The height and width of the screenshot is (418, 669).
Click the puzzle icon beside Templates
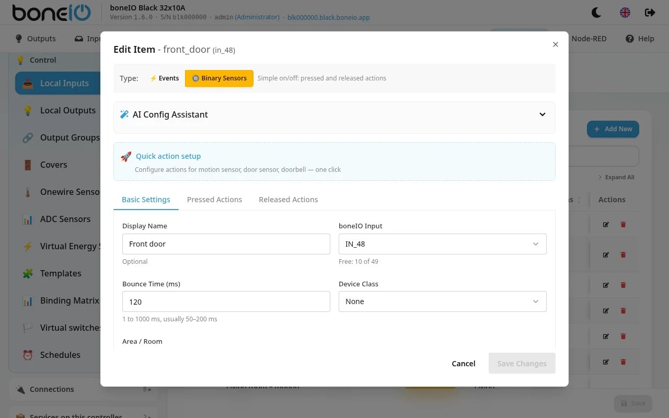coord(28,273)
